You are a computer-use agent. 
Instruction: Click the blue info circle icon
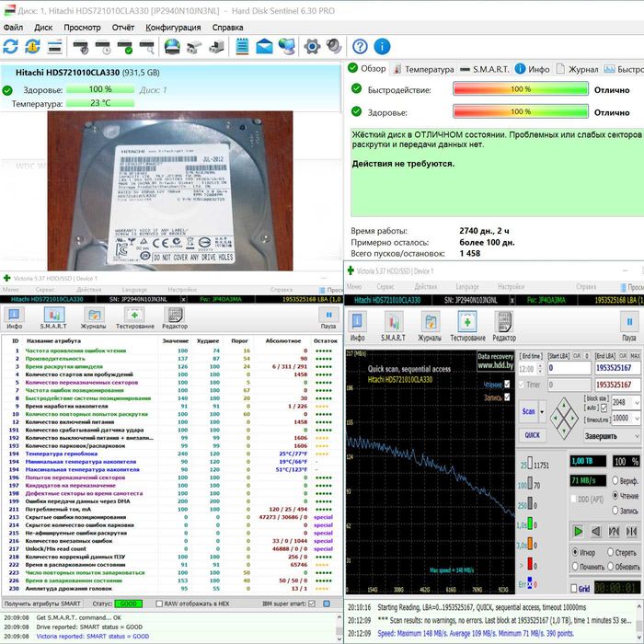382,46
